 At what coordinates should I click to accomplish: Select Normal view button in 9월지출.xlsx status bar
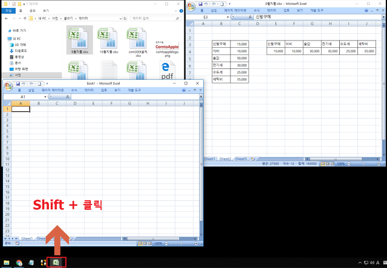point(322,164)
